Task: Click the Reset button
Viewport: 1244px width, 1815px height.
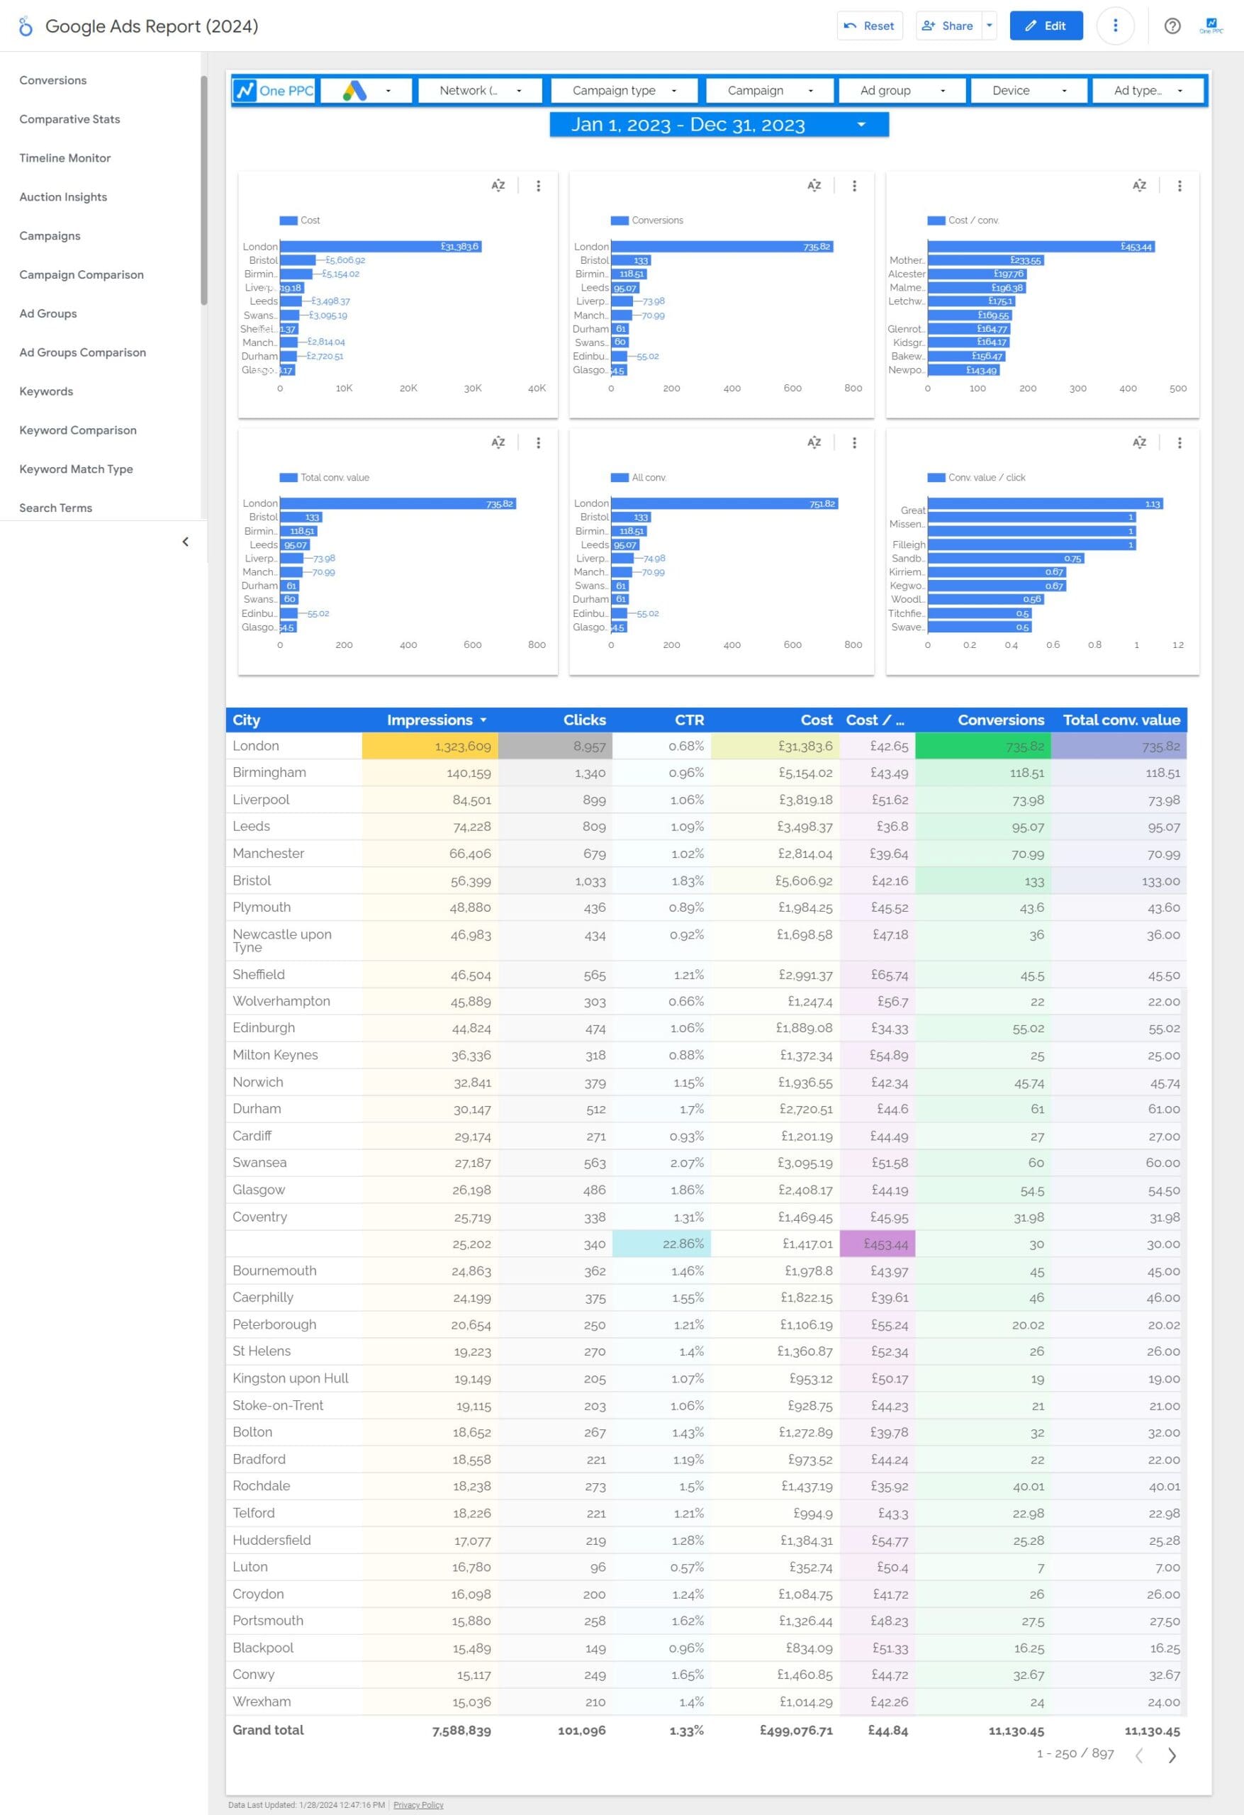Action: click(x=869, y=26)
